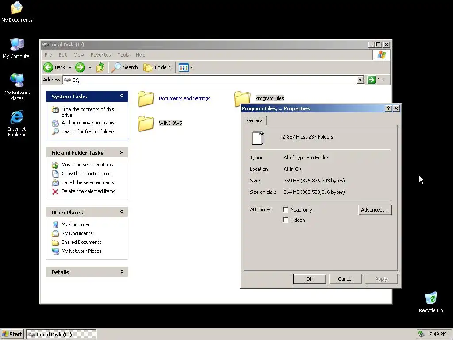This screenshot has width=453, height=340.
Task: Click the Advanced... button
Action: pos(374,210)
